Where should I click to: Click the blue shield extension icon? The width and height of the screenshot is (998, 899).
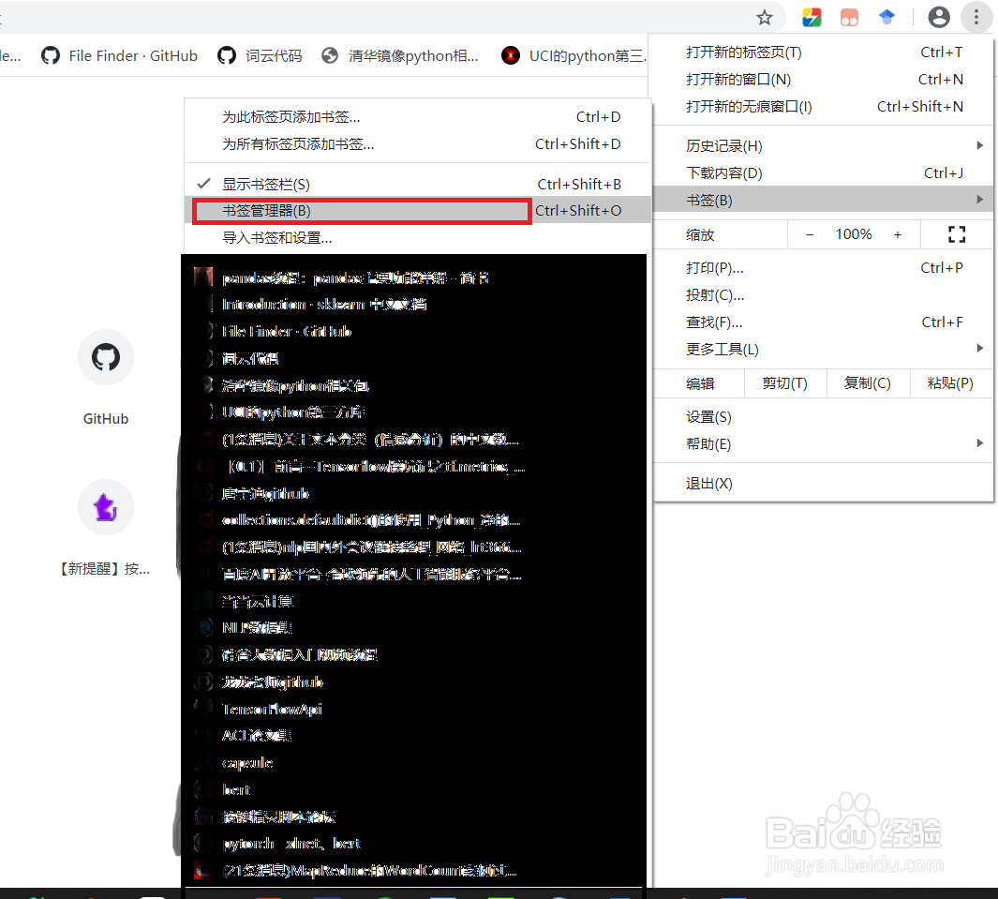tap(886, 17)
